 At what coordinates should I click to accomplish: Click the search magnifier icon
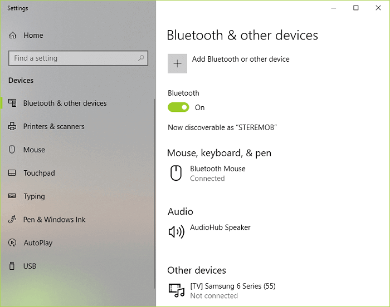pos(142,58)
